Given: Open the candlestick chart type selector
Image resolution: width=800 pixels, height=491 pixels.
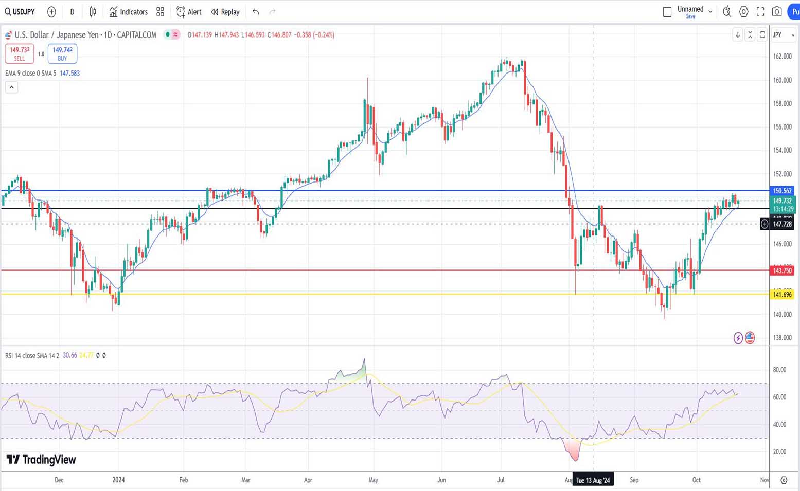Looking at the screenshot, I should pyautogui.click(x=93, y=12).
